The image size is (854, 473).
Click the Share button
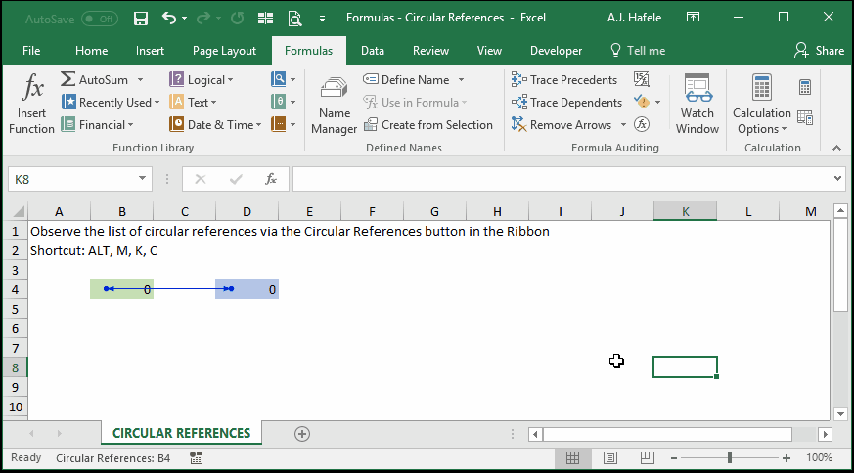click(x=819, y=51)
